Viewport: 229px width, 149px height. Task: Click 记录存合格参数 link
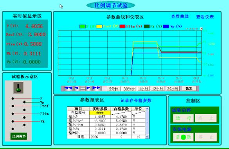pyautogui.click(x=136, y=100)
